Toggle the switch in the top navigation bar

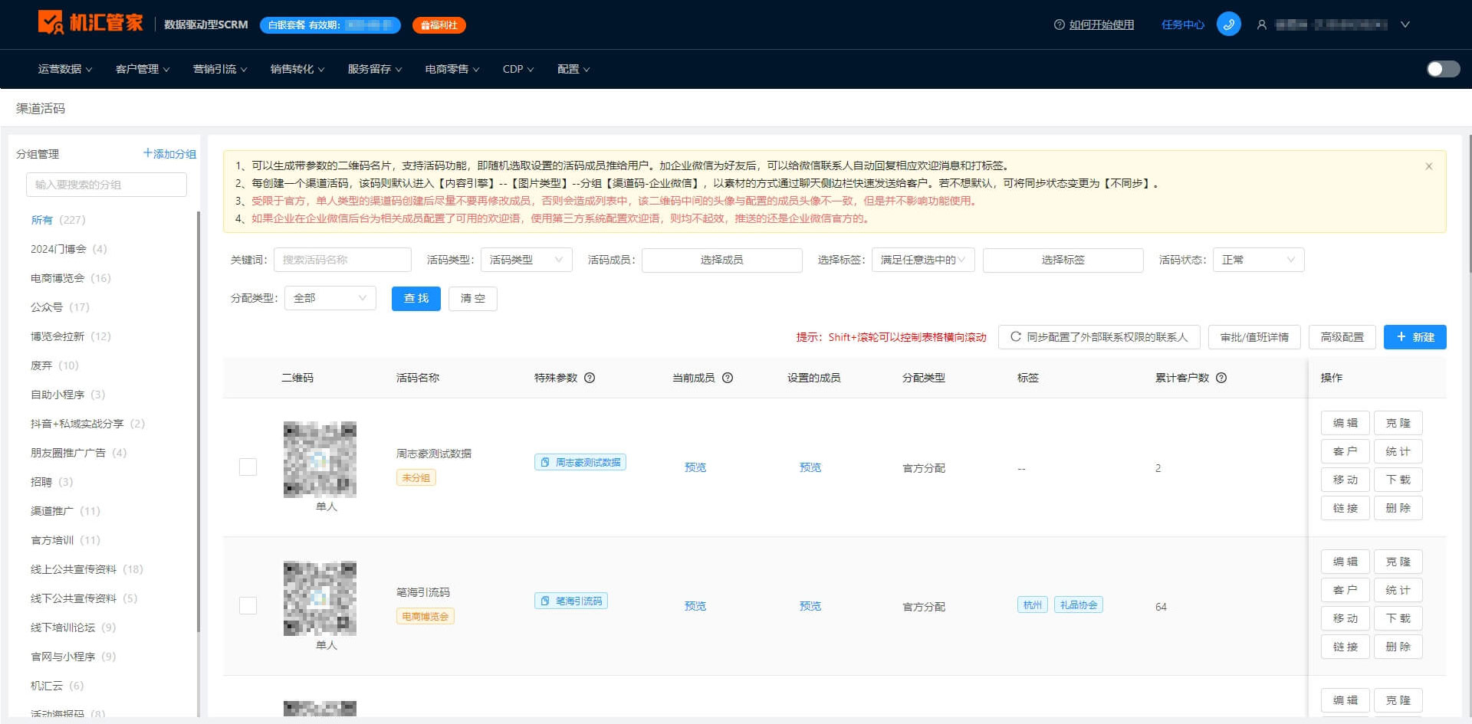(1443, 69)
